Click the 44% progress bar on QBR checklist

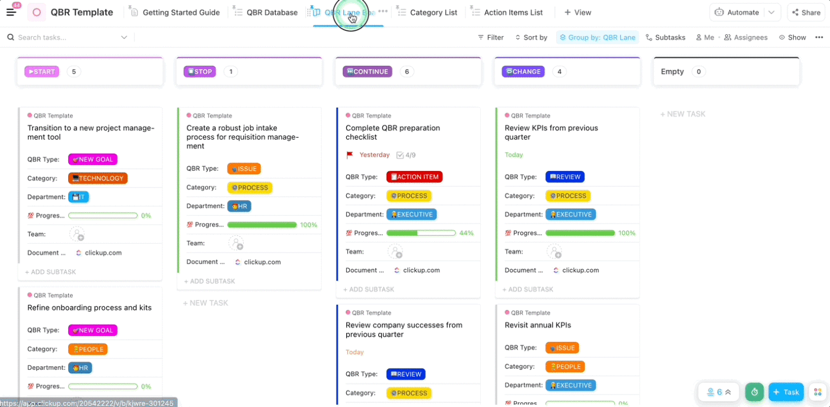421,233
